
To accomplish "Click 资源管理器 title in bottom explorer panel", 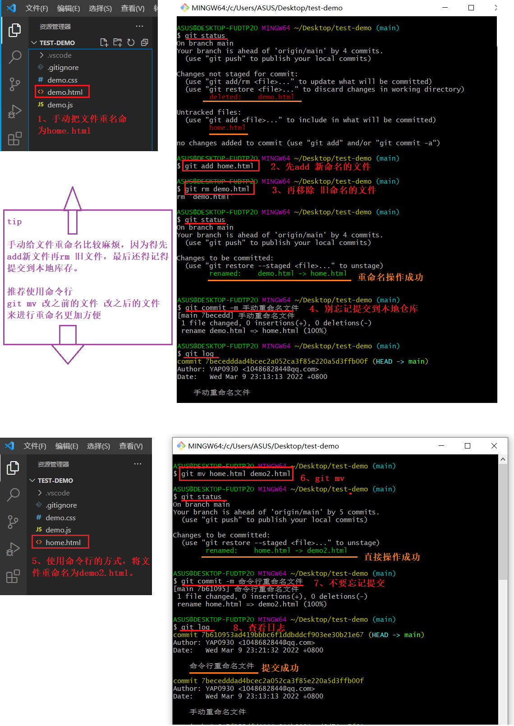I will [53, 464].
